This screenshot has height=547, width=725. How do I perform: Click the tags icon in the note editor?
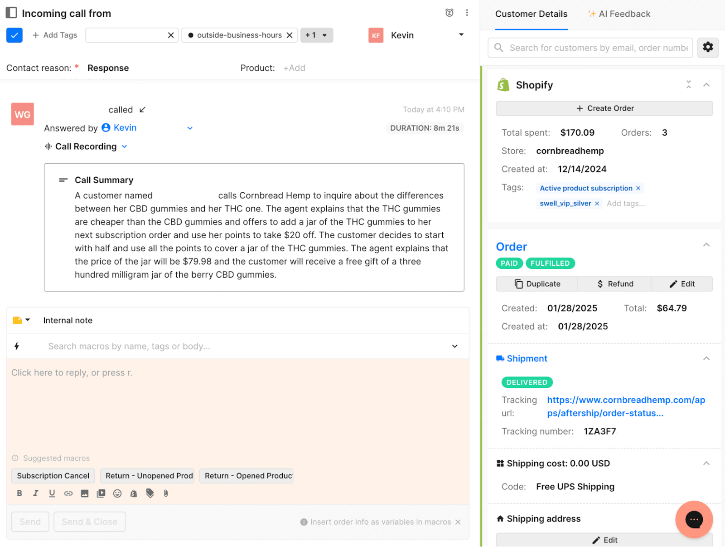click(x=150, y=493)
